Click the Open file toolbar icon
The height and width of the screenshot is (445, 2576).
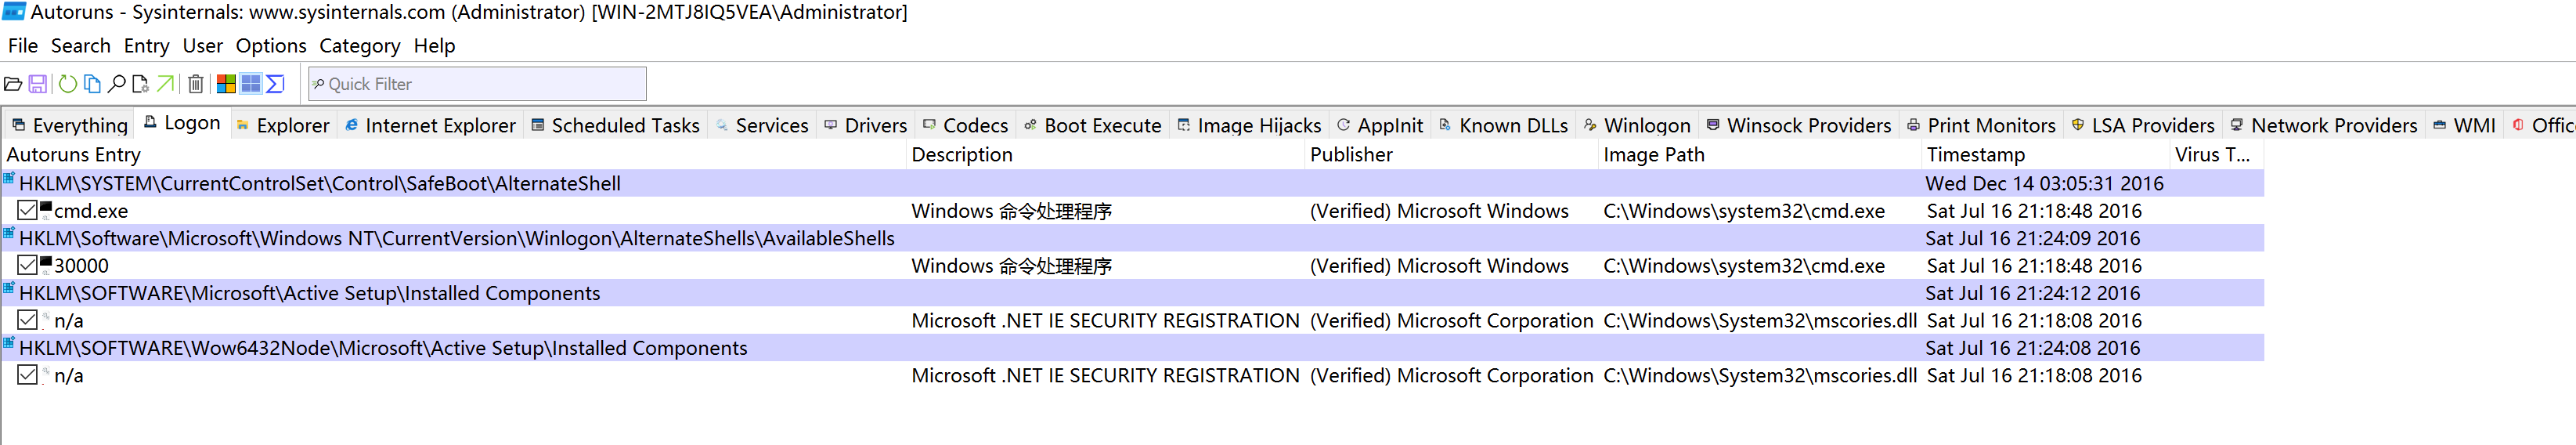(13, 84)
